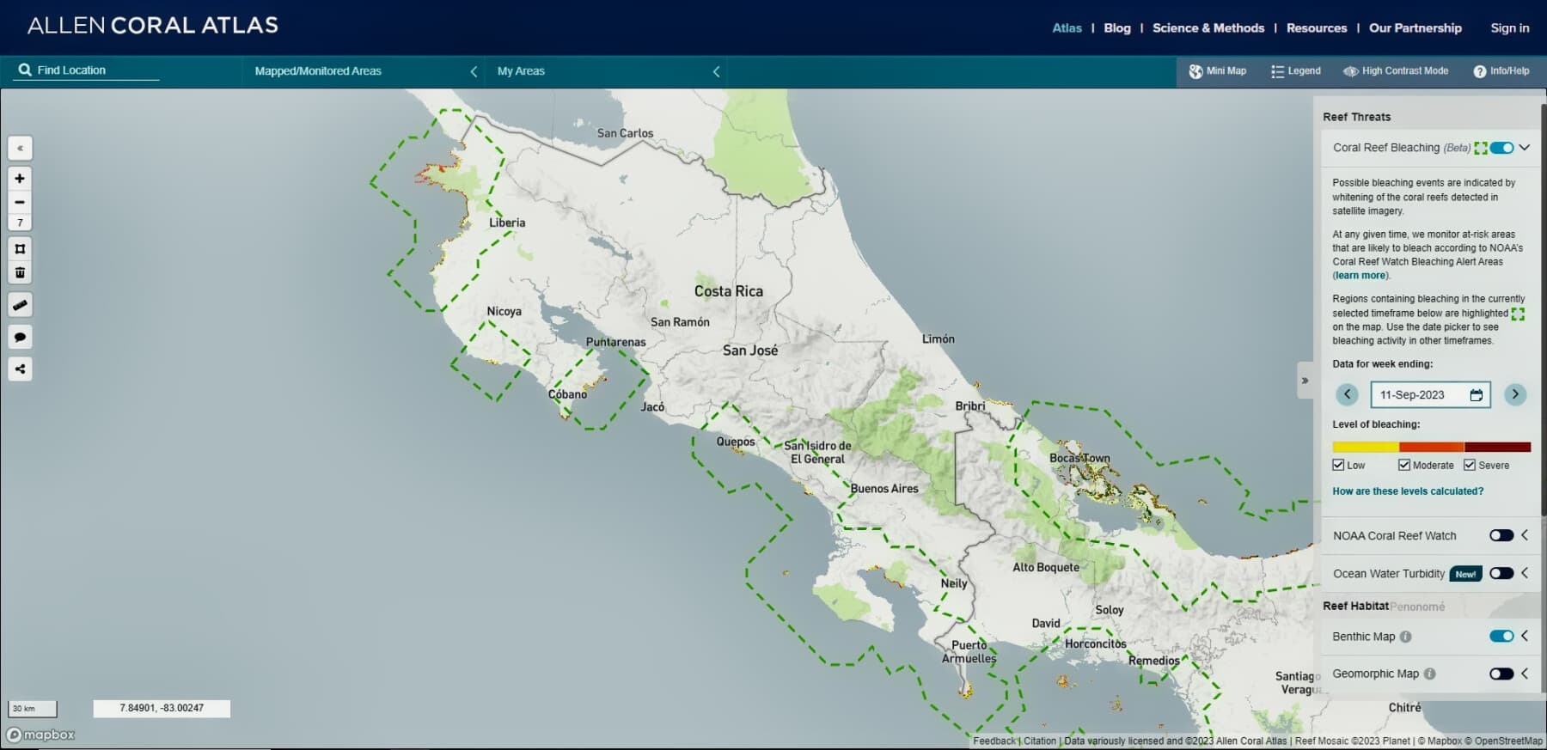Click the New! badge beside Turbidity
This screenshot has width=1547, height=750.
pyautogui.click(x=1466, y=574)
